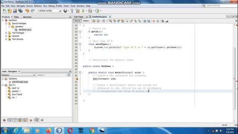Switch to the Services tab
238x134 pixels.
click(x=27, y=17)
